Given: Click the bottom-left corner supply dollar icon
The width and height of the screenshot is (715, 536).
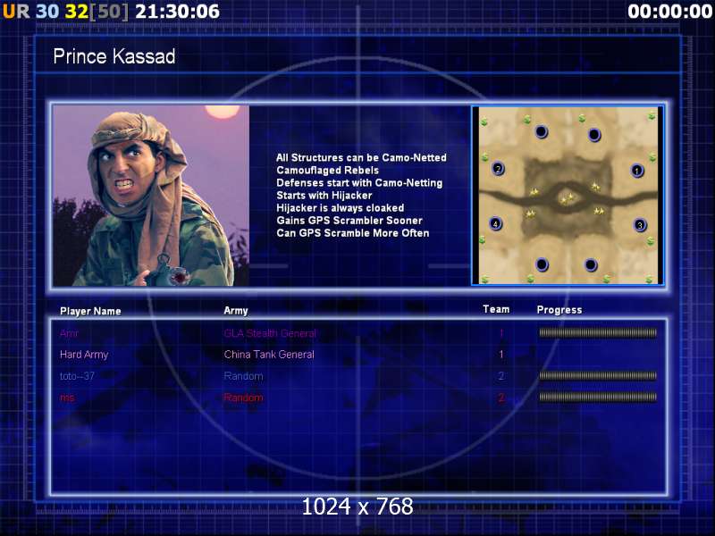Looking at the screenshot, I should pyautogui.click(x=484, y=279).
